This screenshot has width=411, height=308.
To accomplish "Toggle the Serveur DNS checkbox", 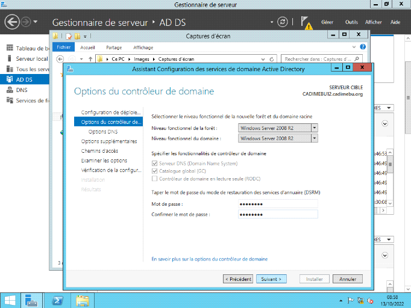I will pos(154,163).
